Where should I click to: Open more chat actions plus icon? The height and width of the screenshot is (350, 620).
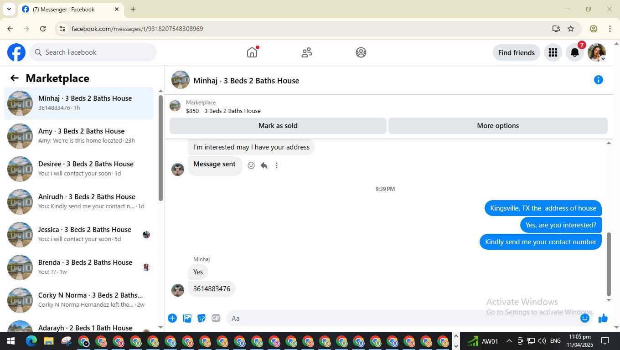(x=172, y=318)
